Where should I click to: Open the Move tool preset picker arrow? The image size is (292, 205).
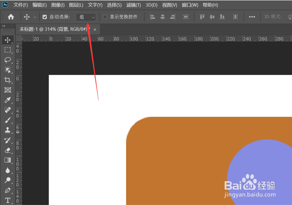tap(35, 17)
